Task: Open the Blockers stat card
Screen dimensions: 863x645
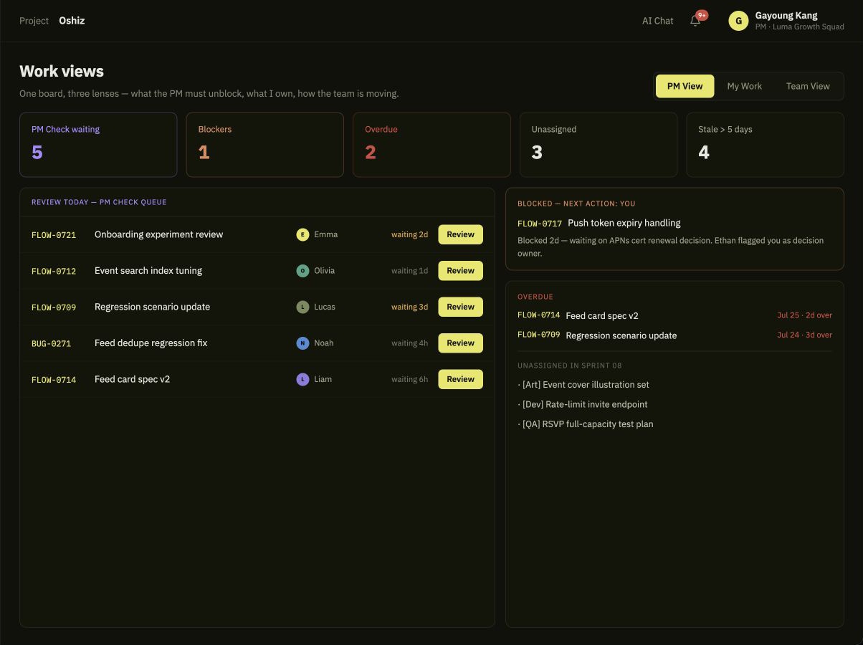Action: point(265,145)
